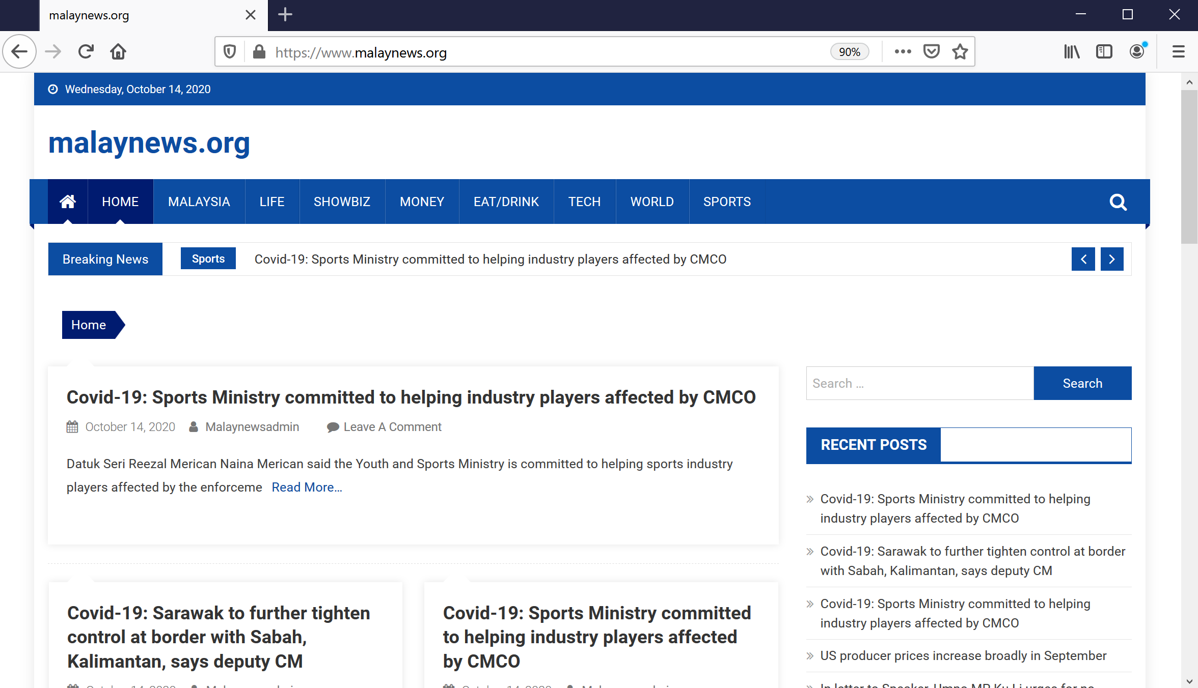
Task: Reset the 90% zoom level
Action: click(x=850, y=52)
